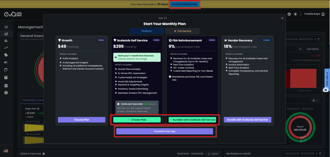Open the Chat with us side tab
This screenshot has height=157, width=330.
[327, 78]
